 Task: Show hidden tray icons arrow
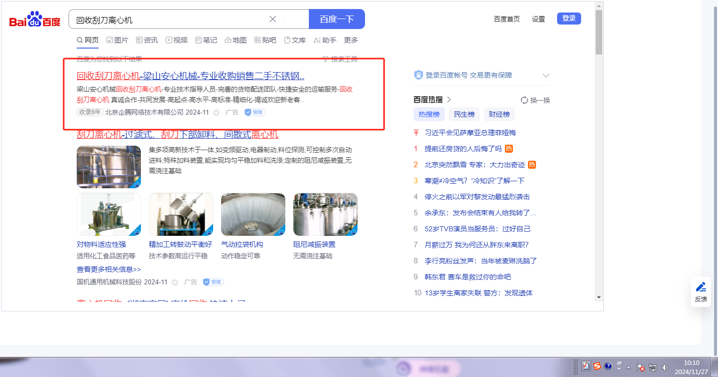(628, 367)
